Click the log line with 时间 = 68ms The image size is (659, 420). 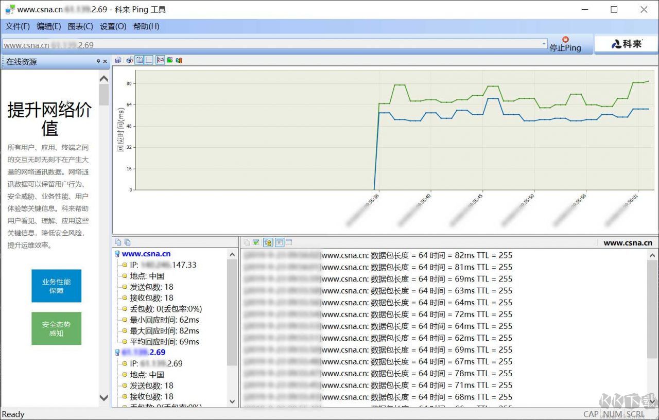click(378, 397)
